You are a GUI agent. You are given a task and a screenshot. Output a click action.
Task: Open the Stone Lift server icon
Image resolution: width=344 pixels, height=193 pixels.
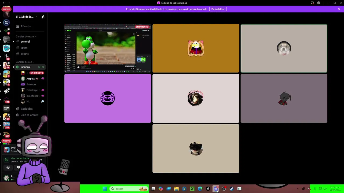(x=6, y=108)
